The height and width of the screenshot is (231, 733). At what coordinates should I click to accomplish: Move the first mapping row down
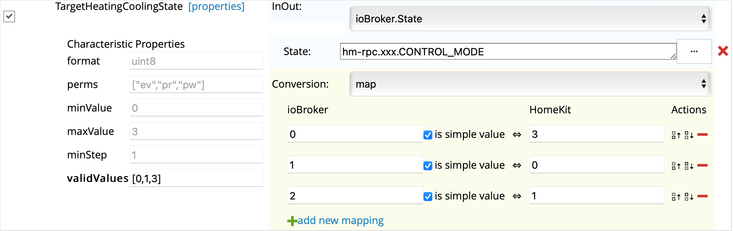(x=689, y=135)
